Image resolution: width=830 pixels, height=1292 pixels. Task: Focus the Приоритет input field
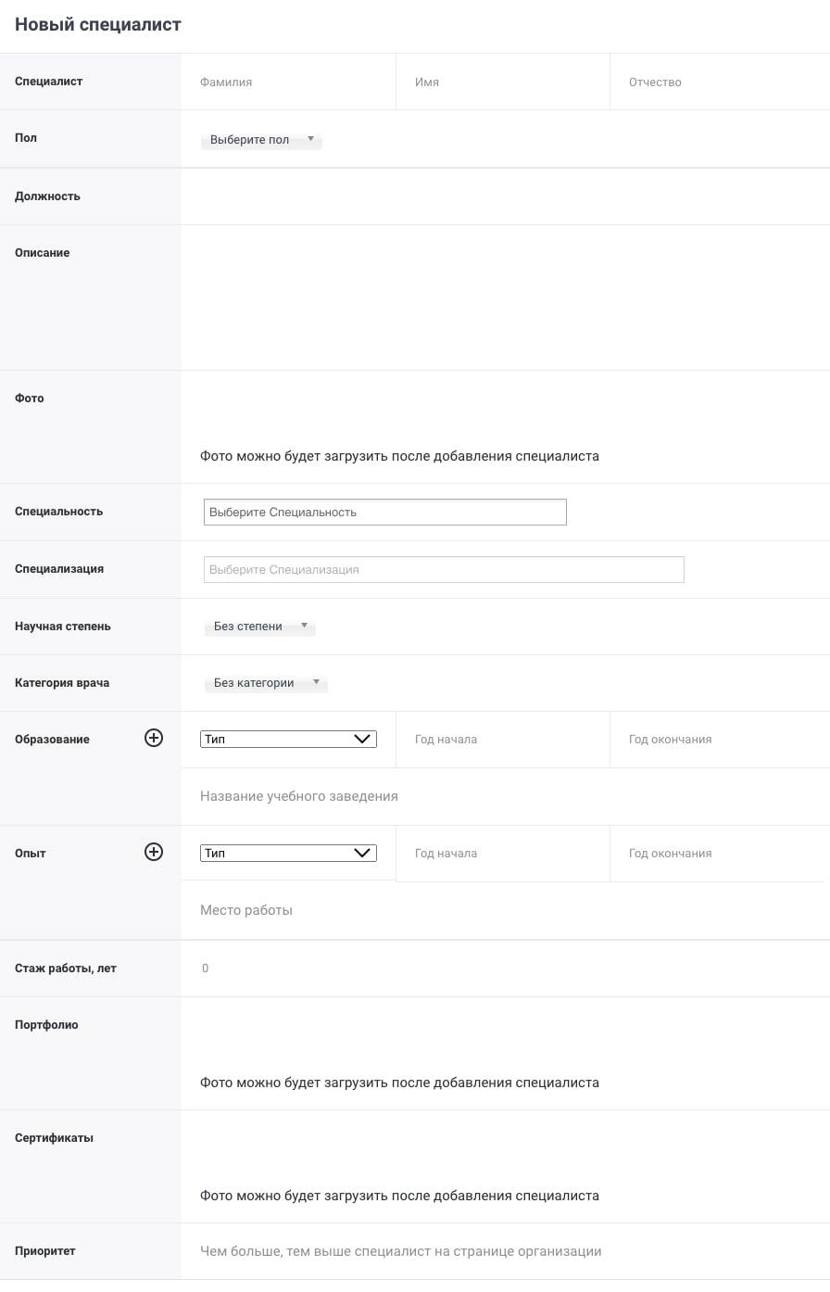(505, 1251)
